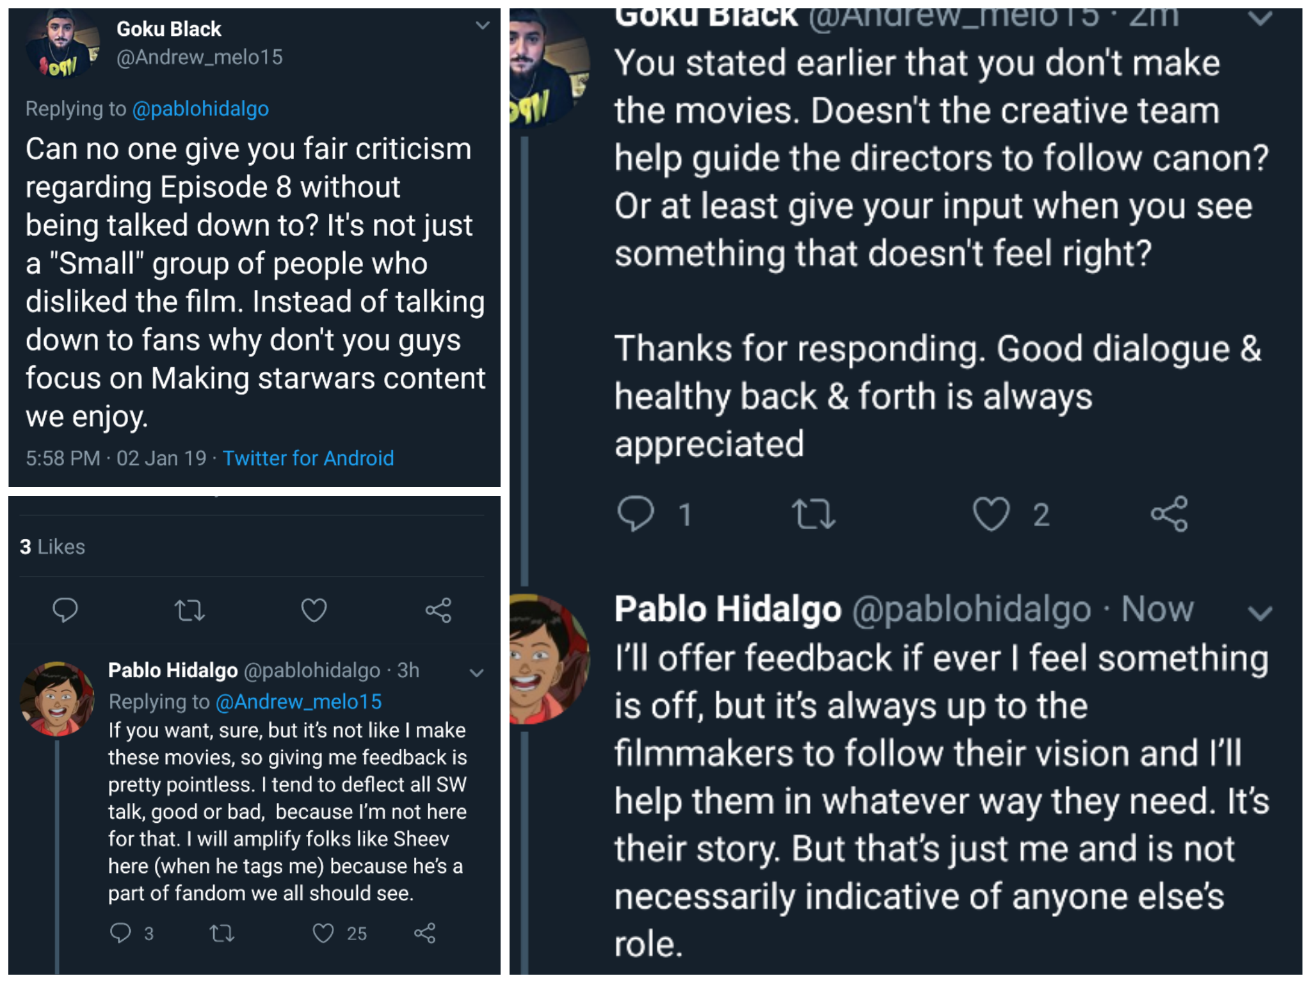Open chevron menu on Pablo Hidalgo's 'Now' tweet
Image resolution: width=1311 pixels, height=983 pixels.
coord(1260,614)
